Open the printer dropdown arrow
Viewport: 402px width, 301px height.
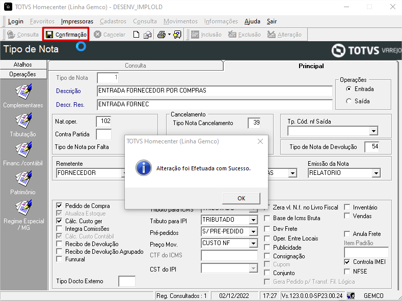(169, 35)
